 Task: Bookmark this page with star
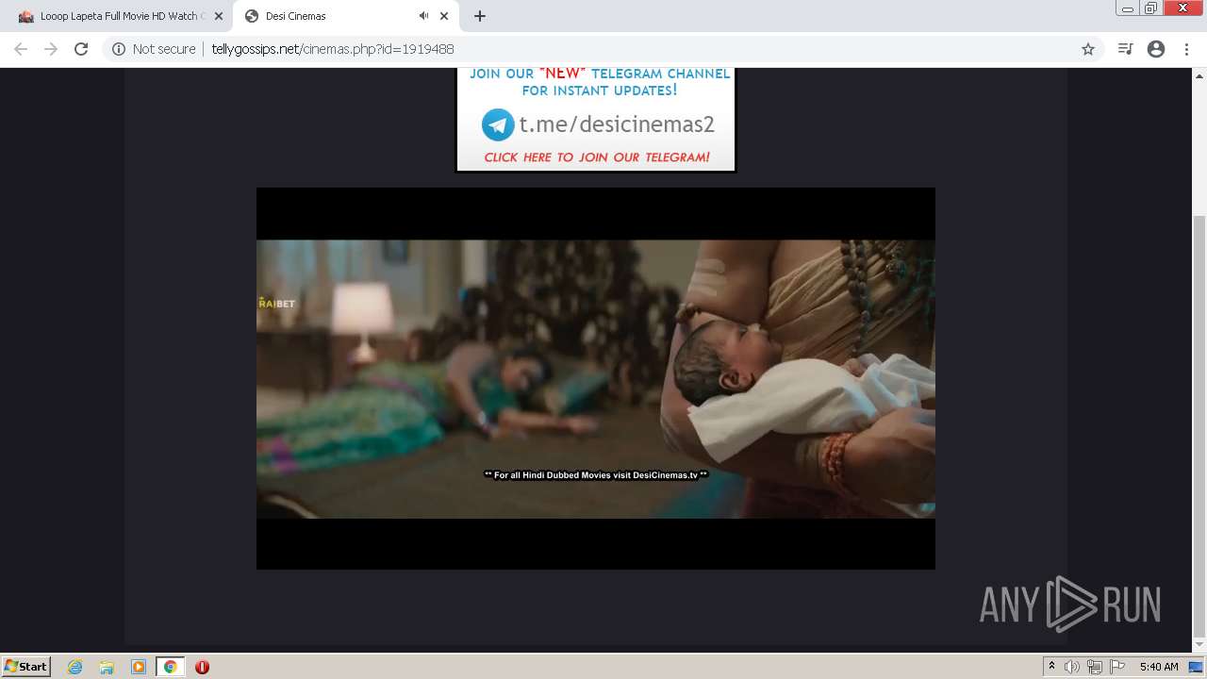[1087, 49]
